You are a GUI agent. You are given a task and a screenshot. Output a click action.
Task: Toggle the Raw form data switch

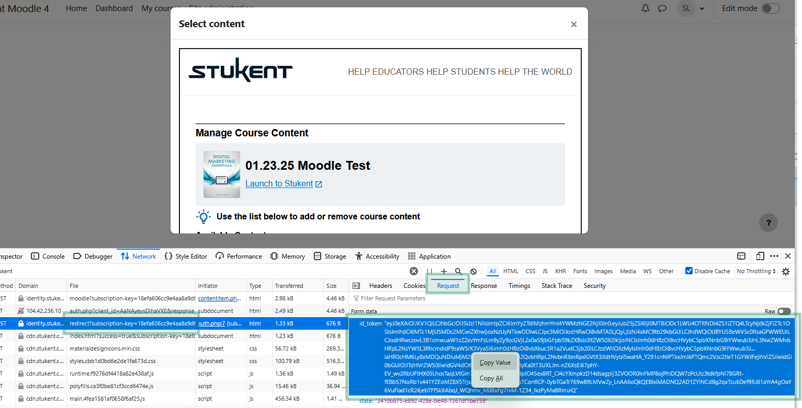(784, 311)
